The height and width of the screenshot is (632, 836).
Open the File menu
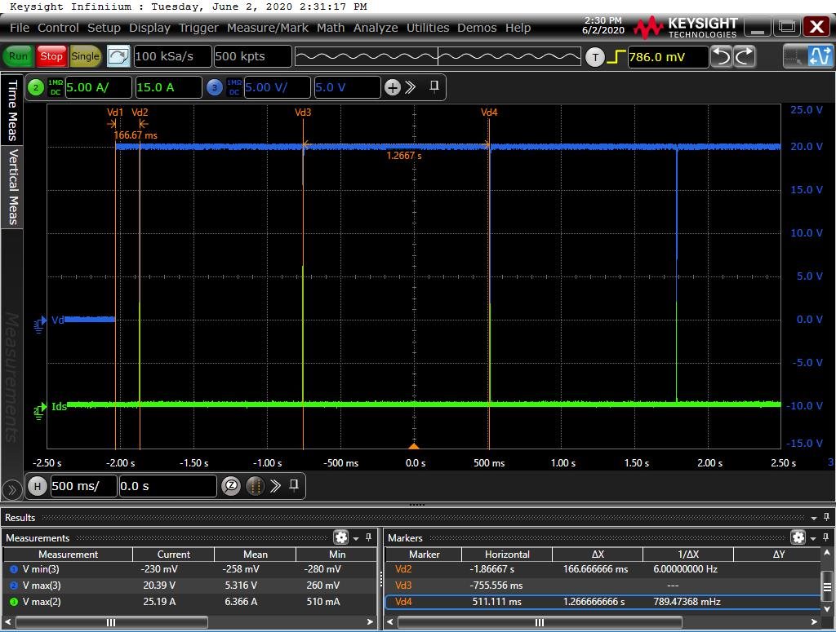click(x=20, y=28)
